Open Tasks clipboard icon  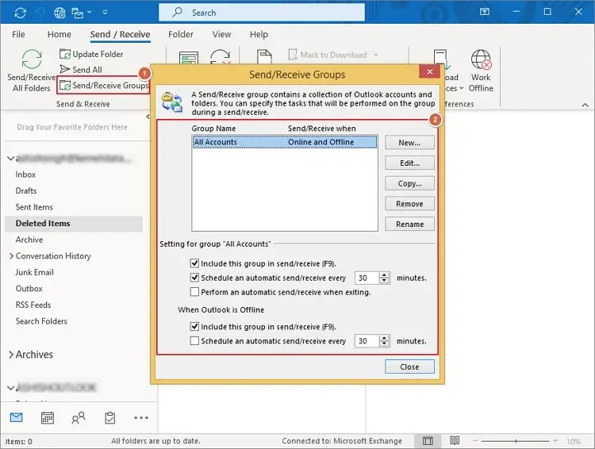click(109, 417)
